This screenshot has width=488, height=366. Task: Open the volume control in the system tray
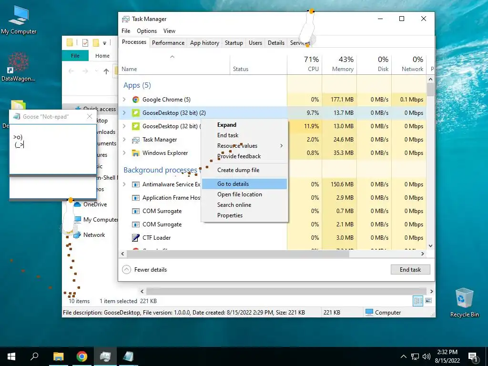coord(427,356)
